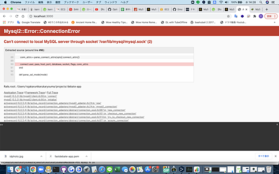Open the fastdebate-app.pem download

tap(67, 156)
